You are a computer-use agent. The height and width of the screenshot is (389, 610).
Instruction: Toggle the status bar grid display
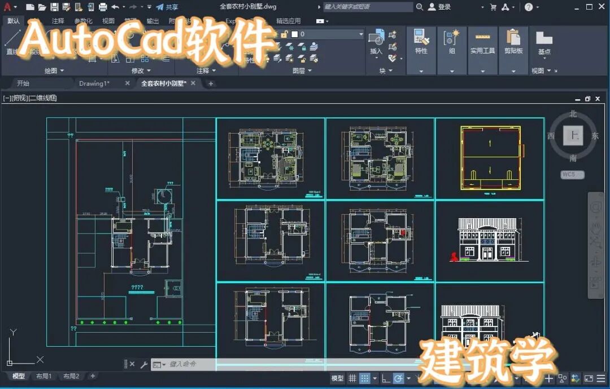(x=352, y=378)
